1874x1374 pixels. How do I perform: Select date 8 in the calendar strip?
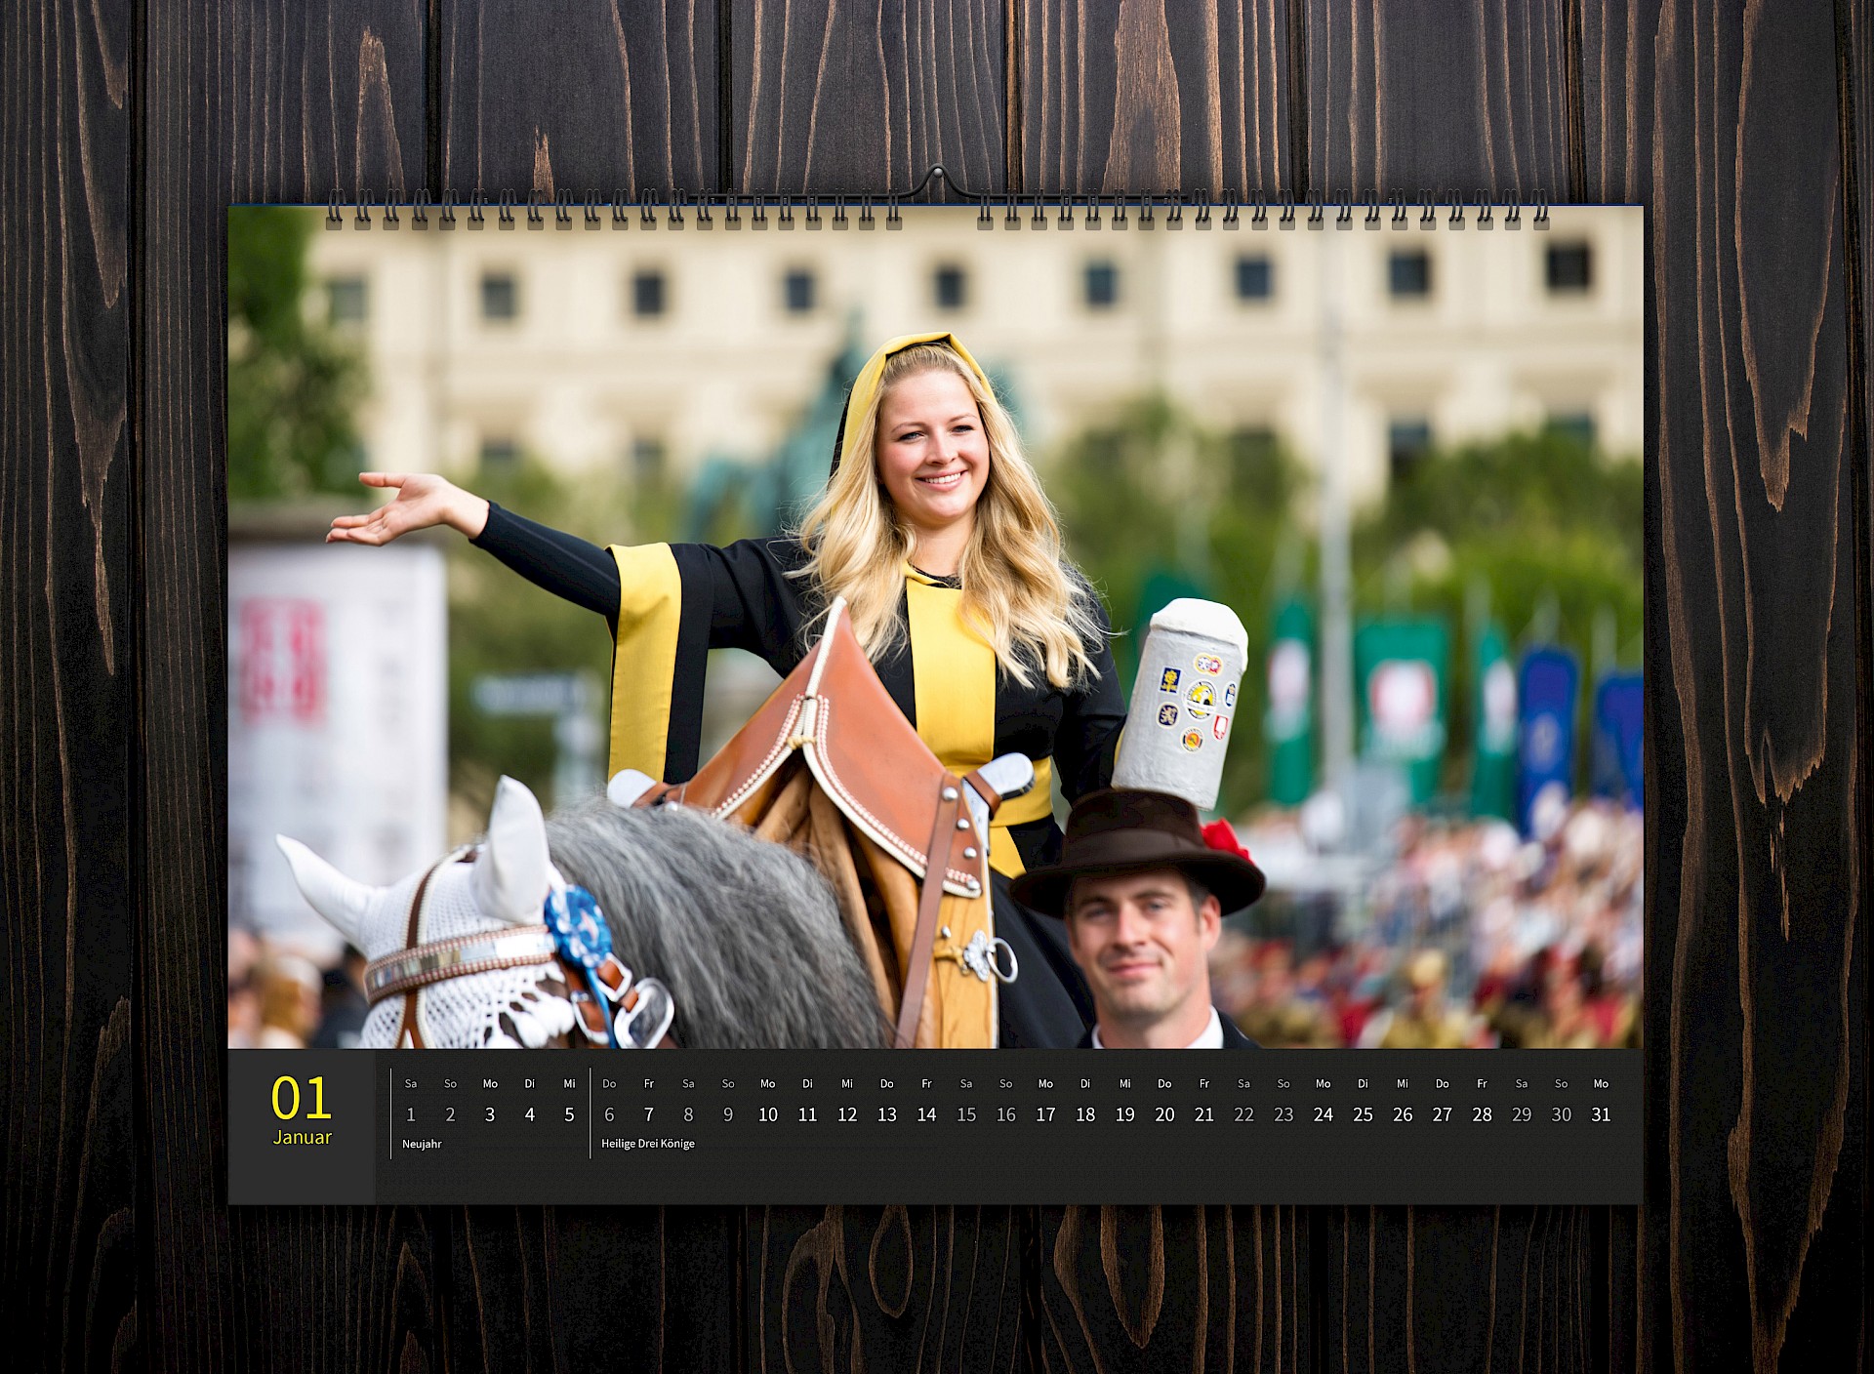click(x=688, y=1114)
